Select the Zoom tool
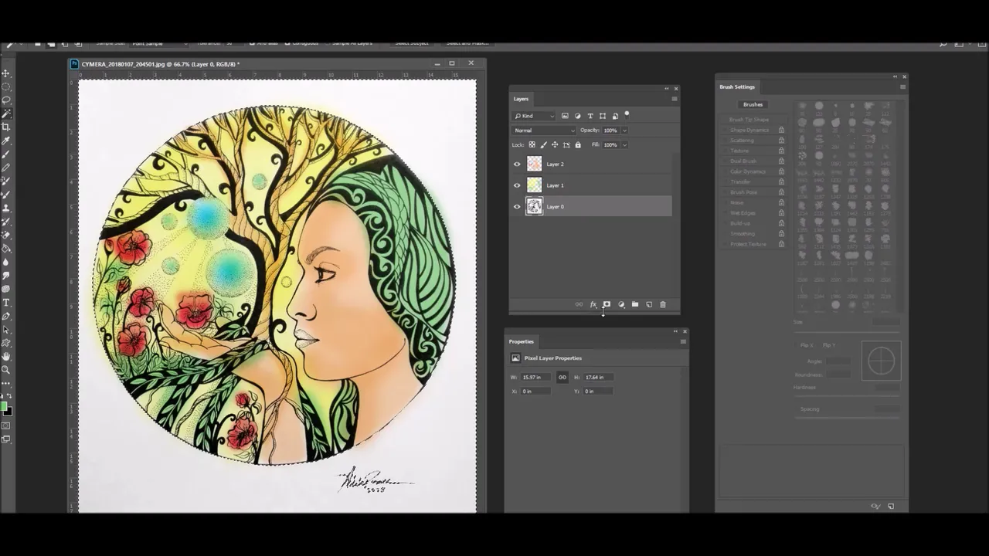The height and width of the screenshot is (556, 989). click(6, 370)
